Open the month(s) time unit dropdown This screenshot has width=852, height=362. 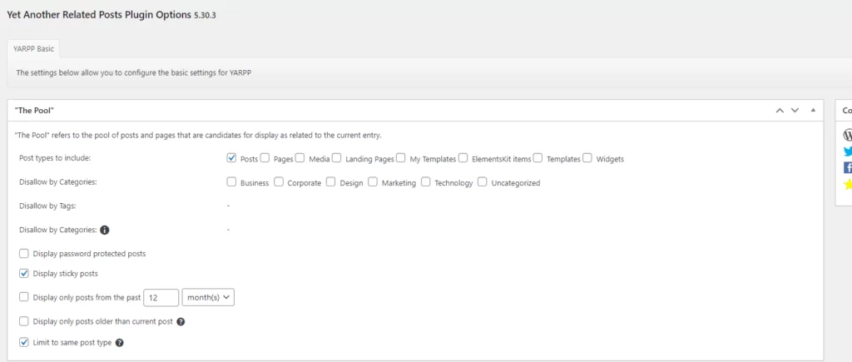208,297
